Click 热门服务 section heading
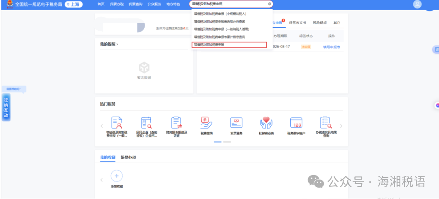The height and width of the screenshot is (199, 439). click(108, 104)
